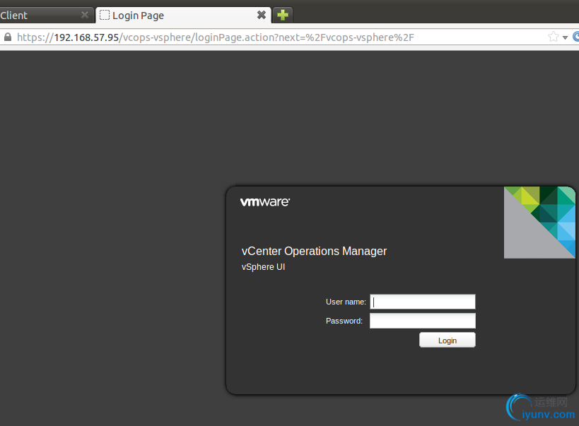Click the Password label
This screenshot has height=426, width=579.
pos(344,321)
